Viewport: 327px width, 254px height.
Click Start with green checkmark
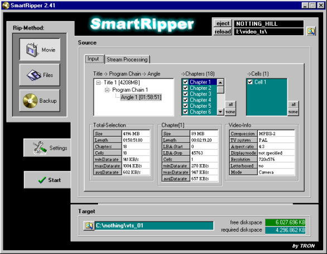(47, 180)
